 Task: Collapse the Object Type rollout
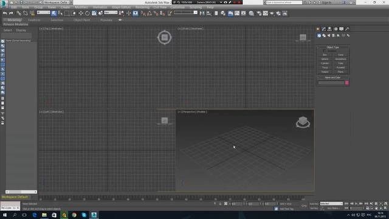click(x=332, y=47)
